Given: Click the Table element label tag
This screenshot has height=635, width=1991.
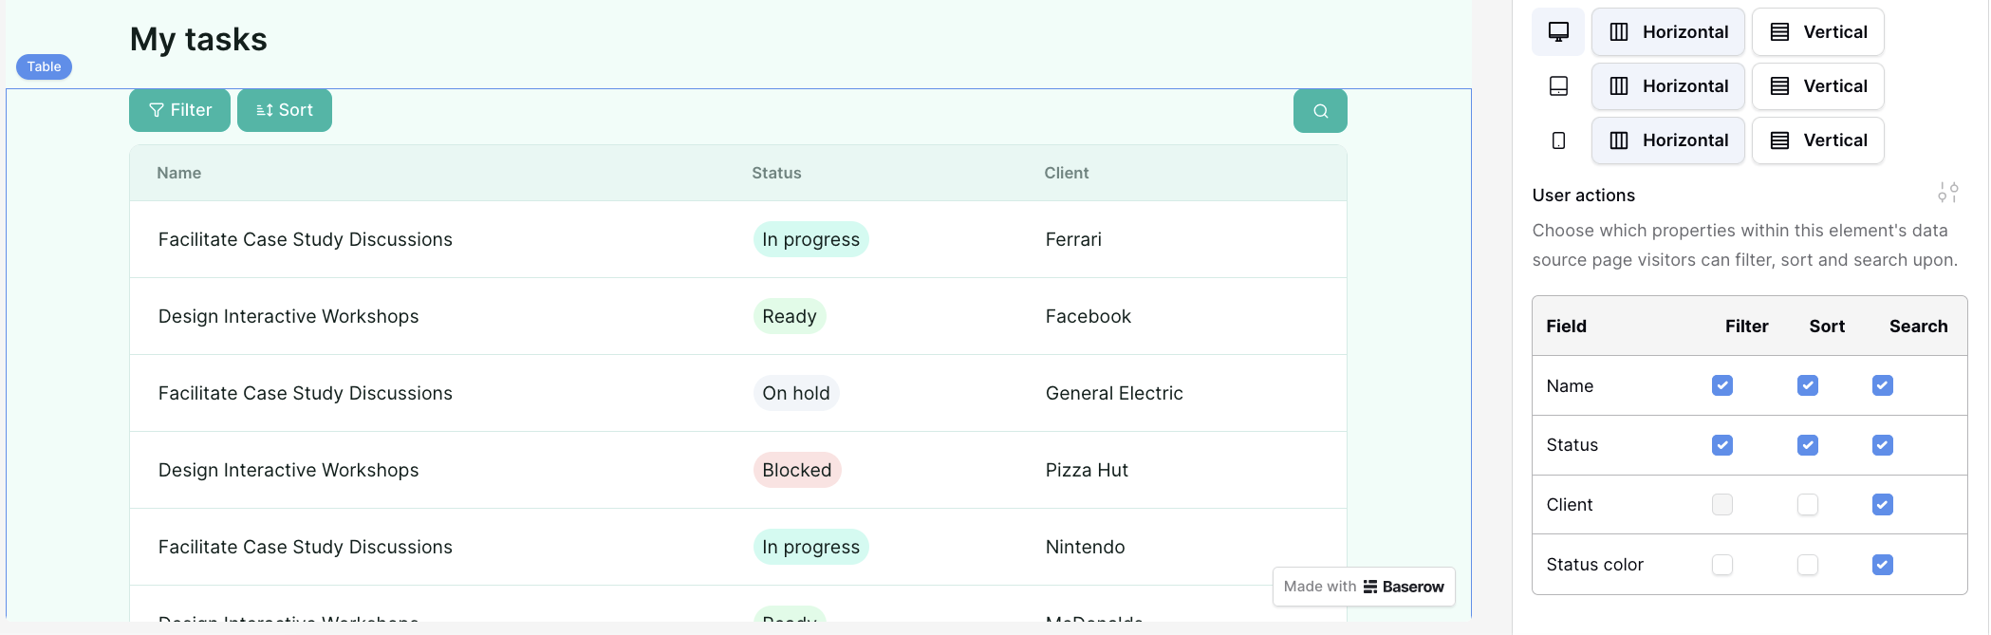Looking at the screenshot, I should pos(44,66).
